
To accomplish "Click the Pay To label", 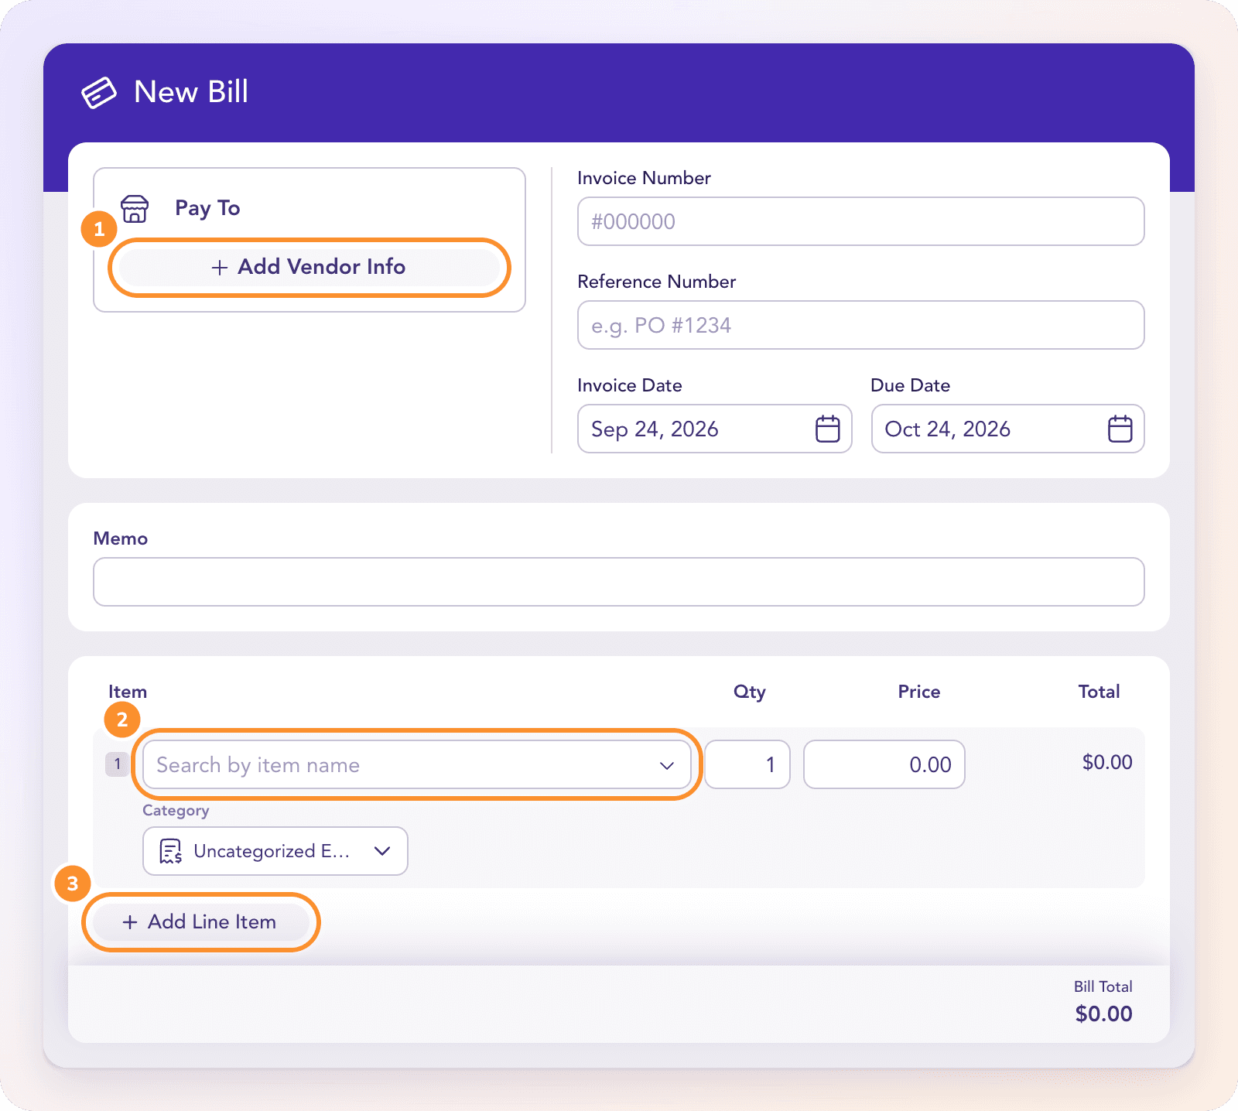I will 207,208.
